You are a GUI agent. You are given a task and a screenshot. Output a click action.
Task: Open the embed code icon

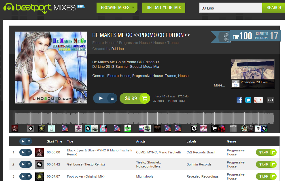[271, 100]
